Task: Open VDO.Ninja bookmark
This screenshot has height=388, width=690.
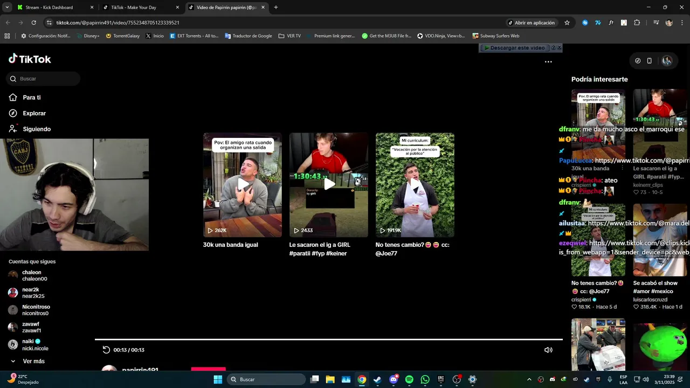Action: pos(441,36)
